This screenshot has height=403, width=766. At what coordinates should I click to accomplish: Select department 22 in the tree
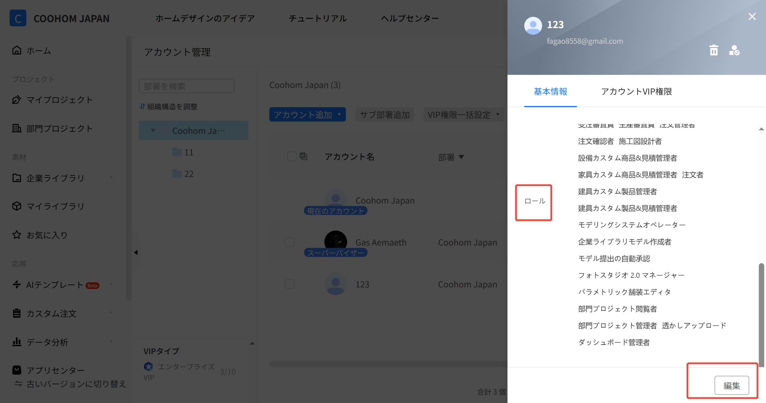(189, 174)
